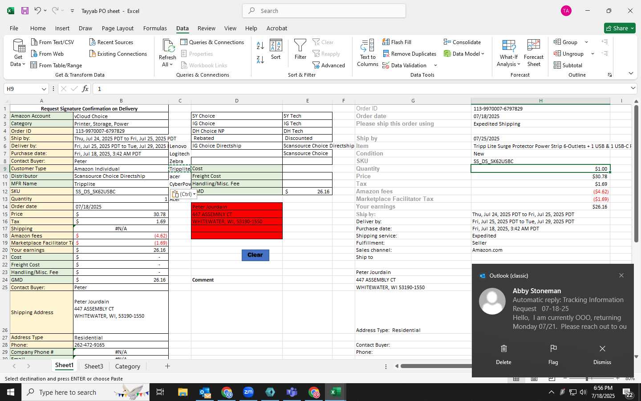
Task: Select column H header
Action: (x=540, y=101)
